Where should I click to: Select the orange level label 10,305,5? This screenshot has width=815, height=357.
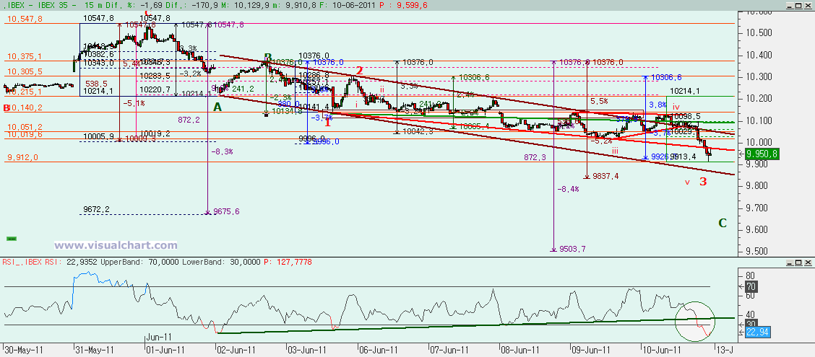pos(25,71)
